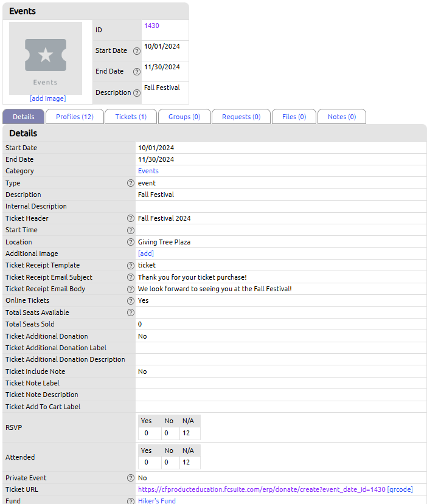Open the Tickets (1) tab
The width and height of the screenshot is (427, 504).
click(131, 117)
